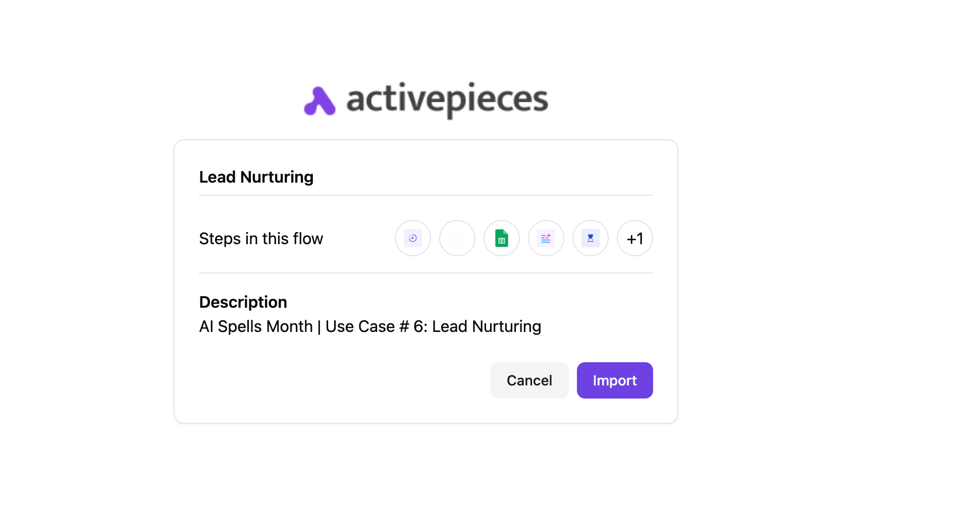
Task: Click "Lead Nurturing" ending the description line
Action: click(487, 326)
